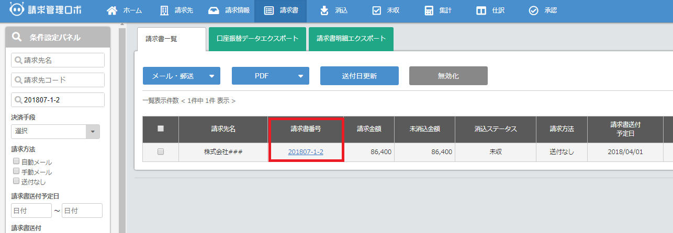Open 仕訳 book icon menu
673x233 pixels.
(x=481, y=11)
